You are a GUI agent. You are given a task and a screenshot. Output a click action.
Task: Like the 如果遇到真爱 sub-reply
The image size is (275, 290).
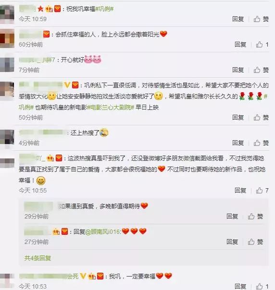coord(255,216)
